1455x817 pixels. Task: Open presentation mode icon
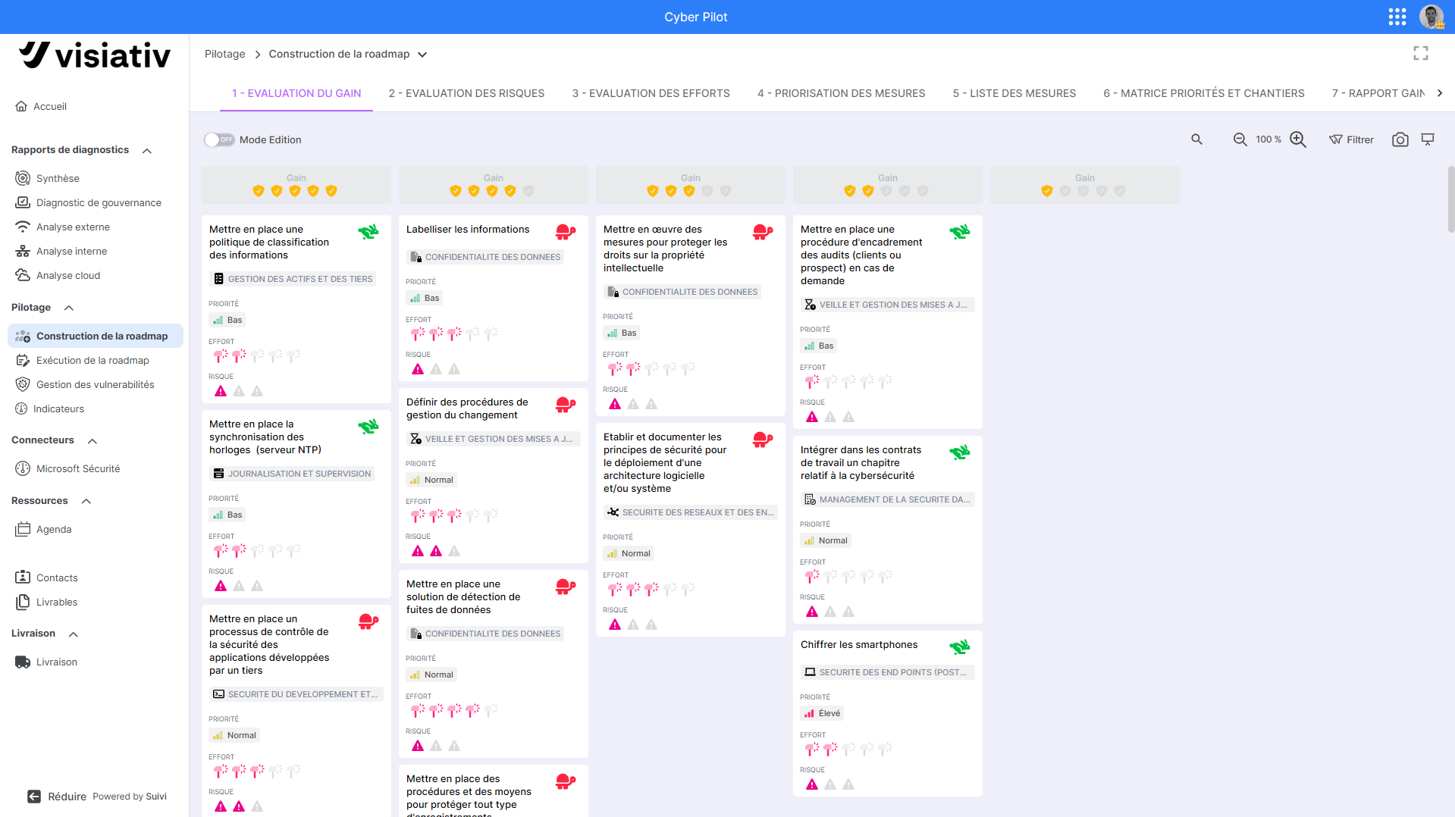click(x=1428, y=139)
